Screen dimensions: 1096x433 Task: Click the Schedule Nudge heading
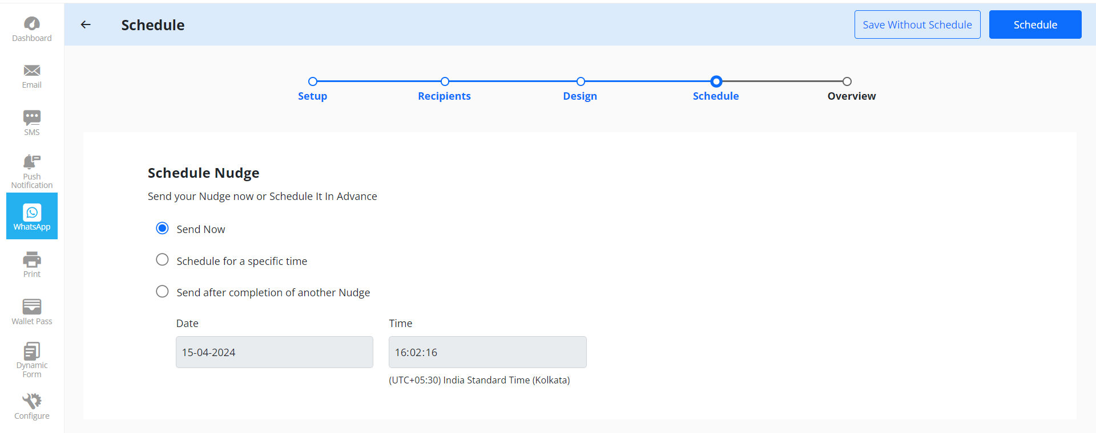[x=203, y=173]
